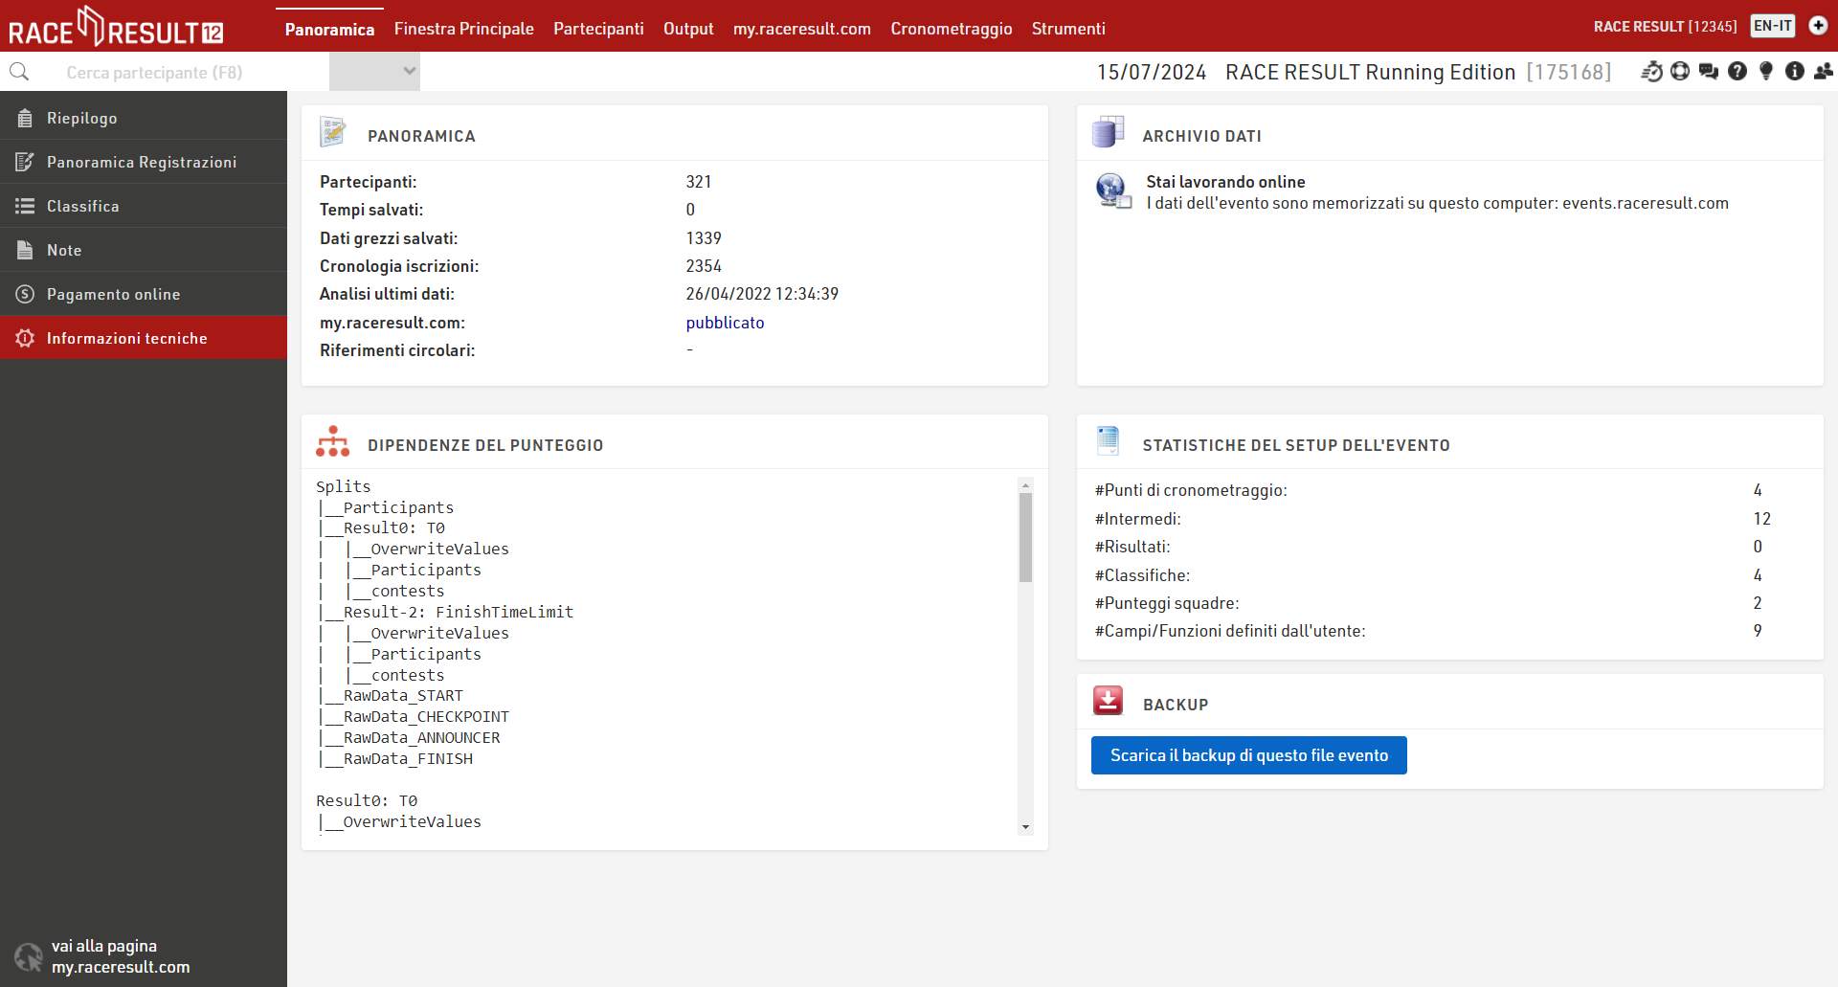This screenshot has height=987, width=1838.
Task: Open the Output tab
Action: [x=688, y=29]
